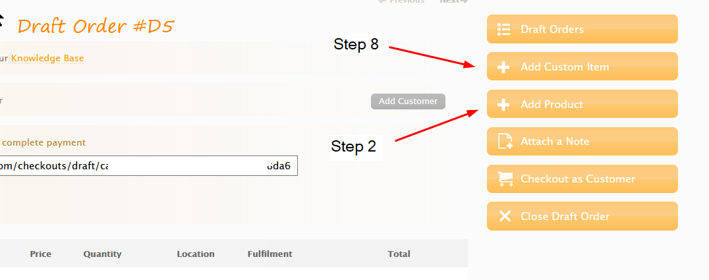
Task: Go to Next draft order
Action: click(453, 1)
